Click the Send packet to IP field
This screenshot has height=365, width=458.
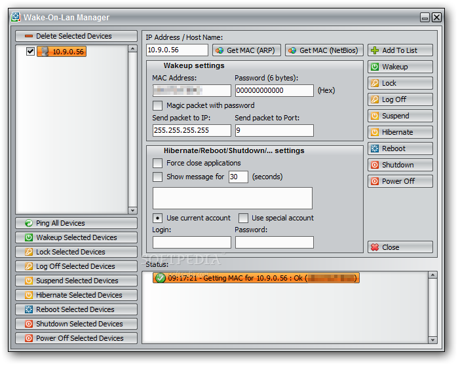coord(191,130)
